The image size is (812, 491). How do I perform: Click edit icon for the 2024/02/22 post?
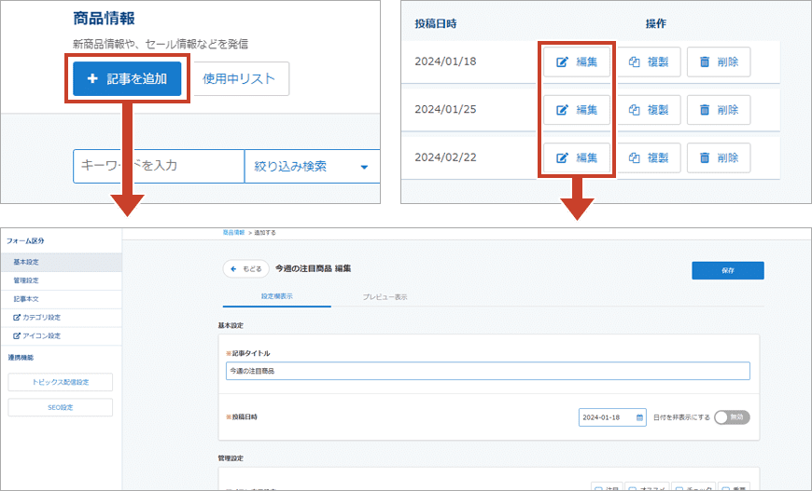pyautogui.click(x=563, y=157)
